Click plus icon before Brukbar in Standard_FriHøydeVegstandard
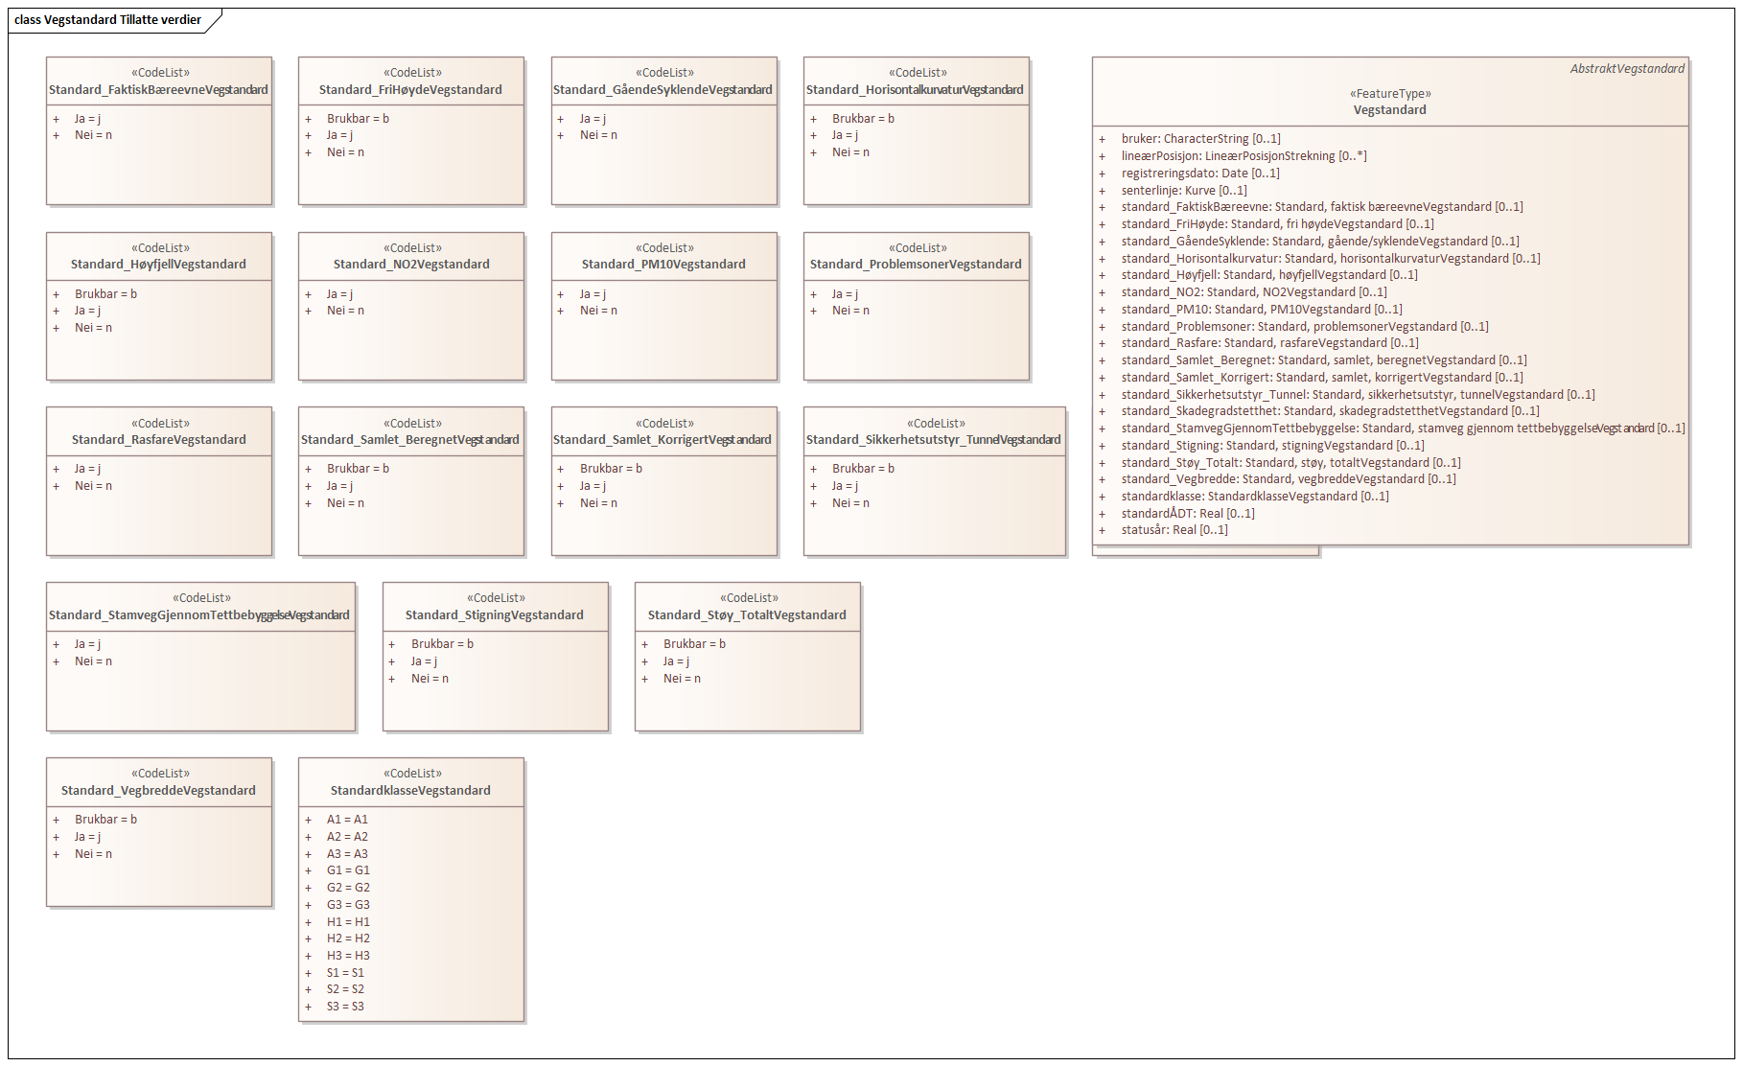1743x1066 pixels. (x=309, y=120)
